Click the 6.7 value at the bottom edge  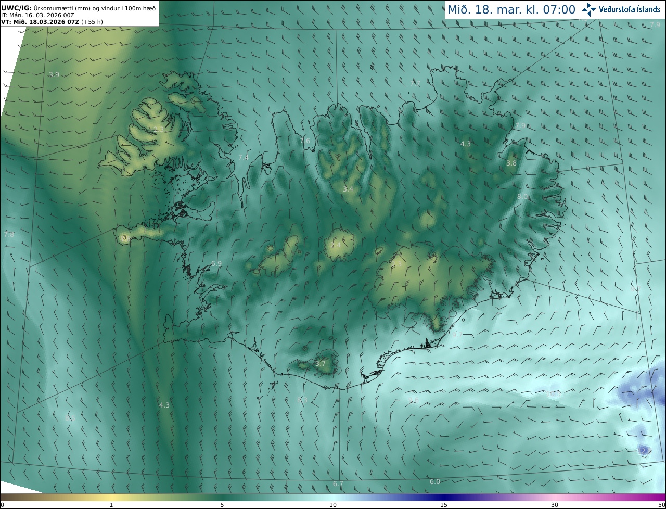coord(338,484)
